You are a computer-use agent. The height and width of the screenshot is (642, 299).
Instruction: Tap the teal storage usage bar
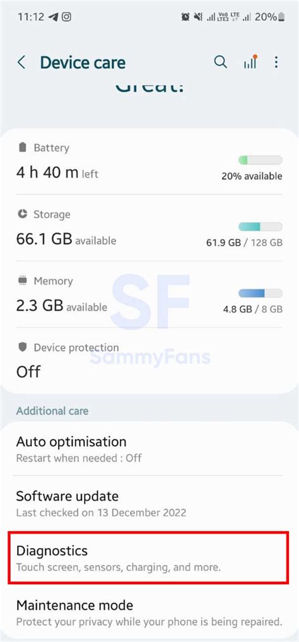tap(260, 227)
